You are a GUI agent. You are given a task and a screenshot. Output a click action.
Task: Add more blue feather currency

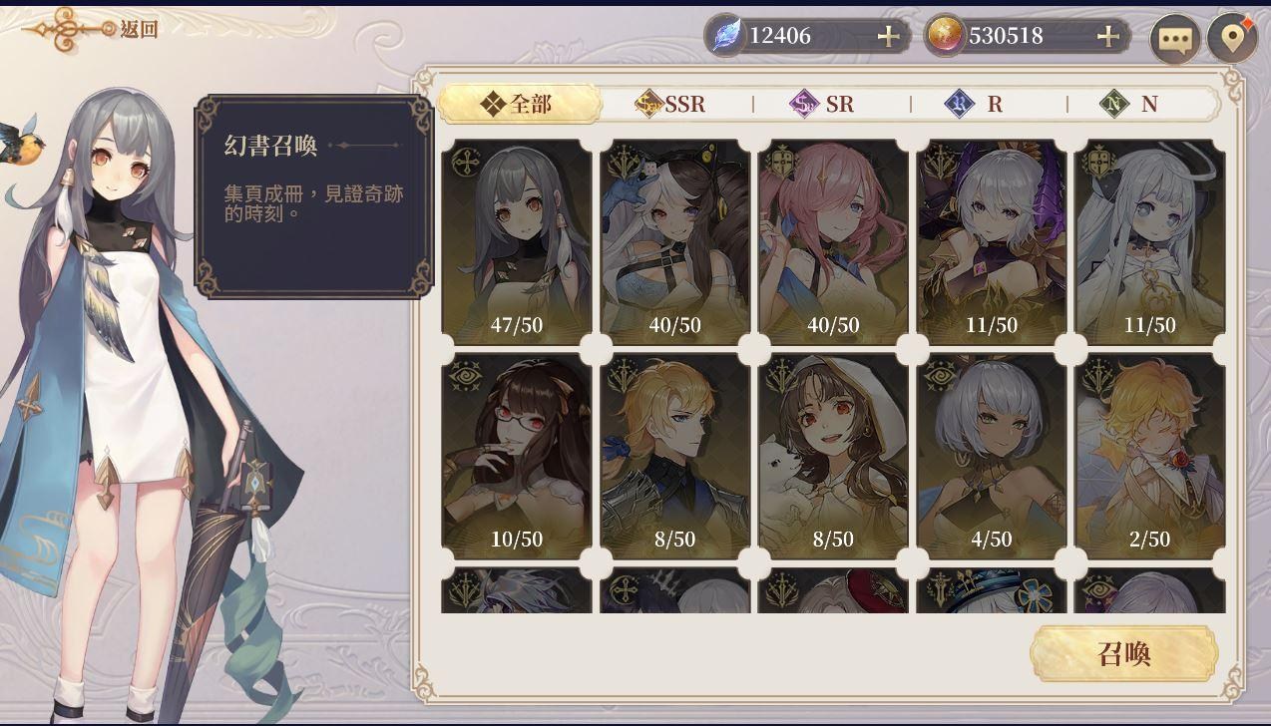pos(888,37)
